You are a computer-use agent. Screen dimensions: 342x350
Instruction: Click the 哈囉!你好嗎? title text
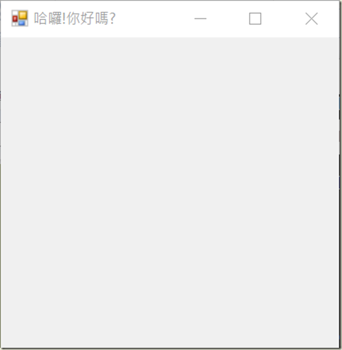pyautogui.click(x=74, y=18)
